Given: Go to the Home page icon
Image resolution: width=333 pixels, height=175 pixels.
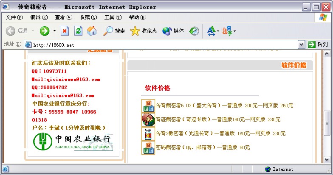Looking at the screenshot, I should 92,31.
